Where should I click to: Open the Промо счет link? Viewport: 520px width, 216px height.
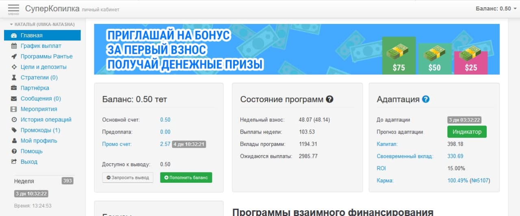tap(117, 144)
